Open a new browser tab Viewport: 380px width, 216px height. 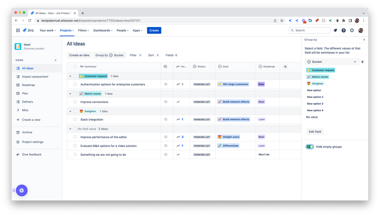83,13
